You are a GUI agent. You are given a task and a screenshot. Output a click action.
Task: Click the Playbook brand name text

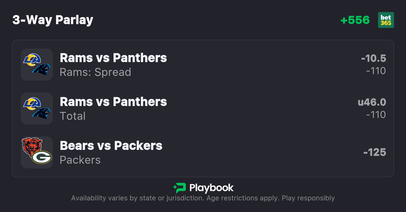point(211,188)
